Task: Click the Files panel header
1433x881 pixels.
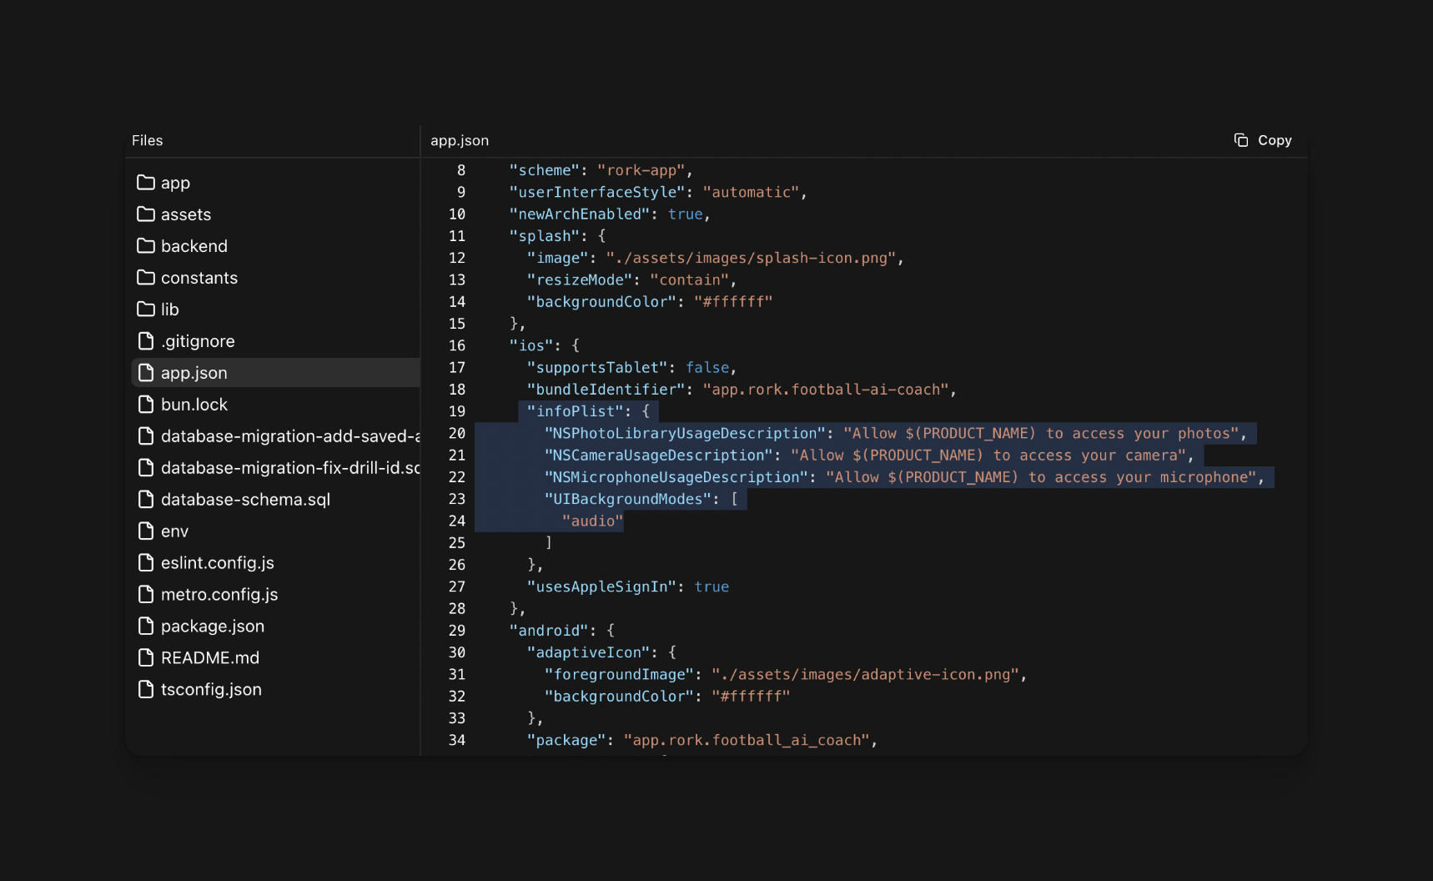Action: tap(148, 140)
